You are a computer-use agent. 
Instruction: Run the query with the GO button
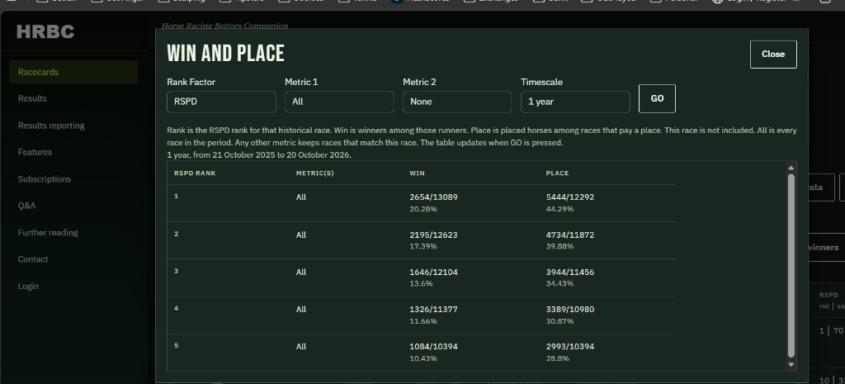click(x=657, y=99)
